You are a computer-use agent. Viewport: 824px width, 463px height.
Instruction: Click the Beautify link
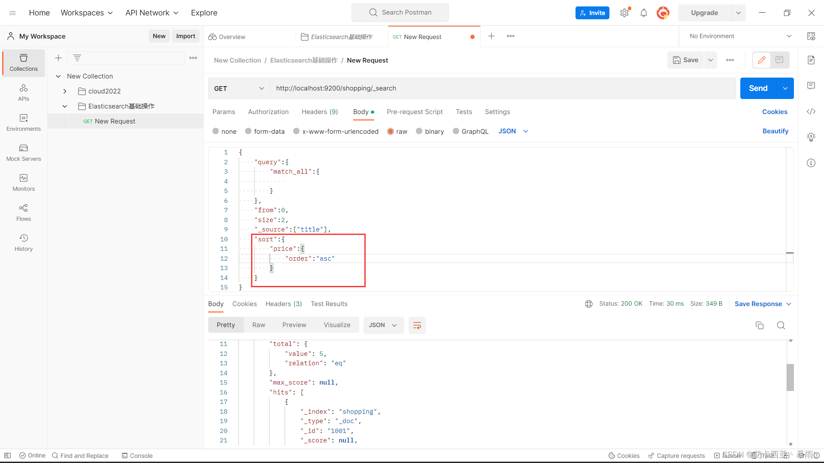[775, 131]
